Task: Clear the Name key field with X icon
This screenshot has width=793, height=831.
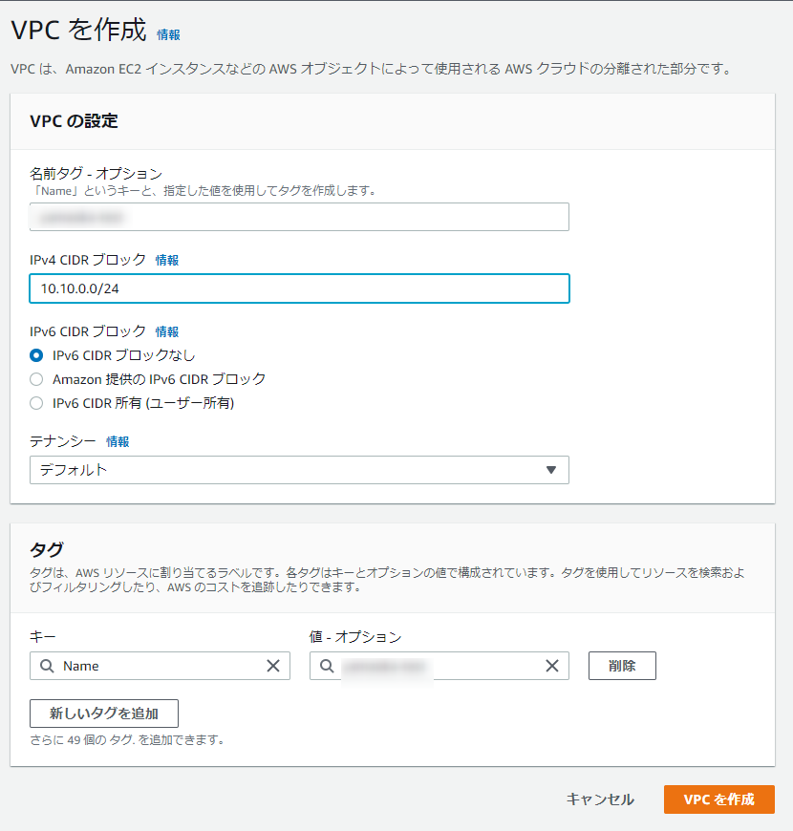Action: [x=273, y=666]
